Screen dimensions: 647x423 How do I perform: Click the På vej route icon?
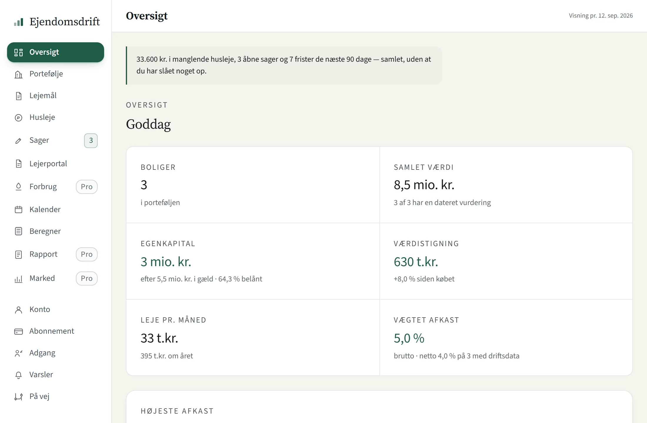(19, 397)
